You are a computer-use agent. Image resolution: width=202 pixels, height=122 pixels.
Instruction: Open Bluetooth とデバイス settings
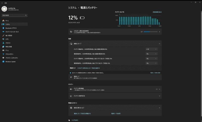tap(15, 28)
